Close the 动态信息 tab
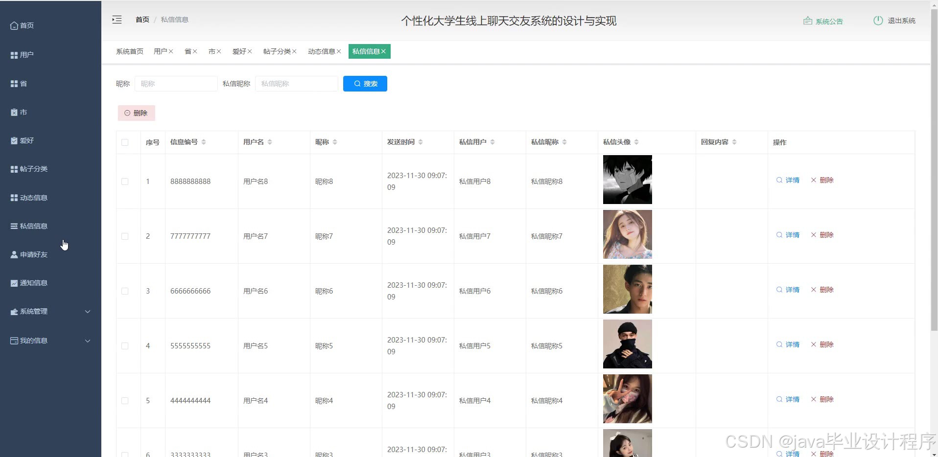 pyautogui.click(x=339, y=51)
